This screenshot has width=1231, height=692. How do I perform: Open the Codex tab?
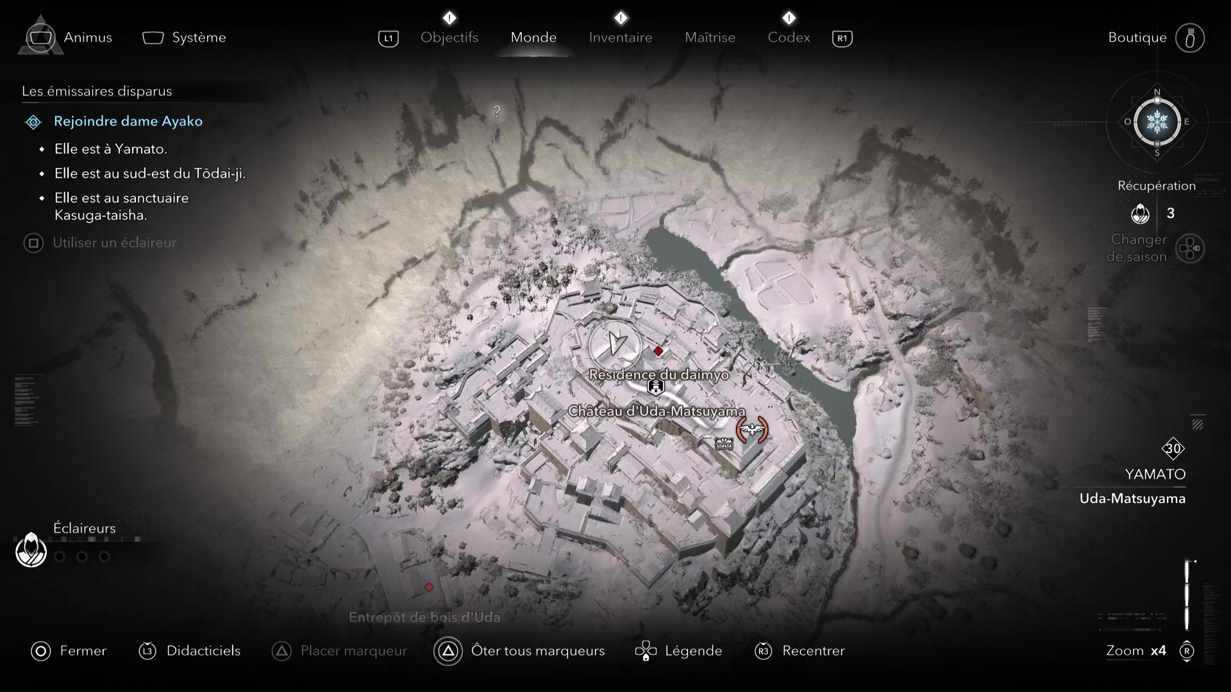pos(789,38)
